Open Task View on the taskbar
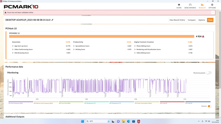221x124 pixels. point(113,121)
